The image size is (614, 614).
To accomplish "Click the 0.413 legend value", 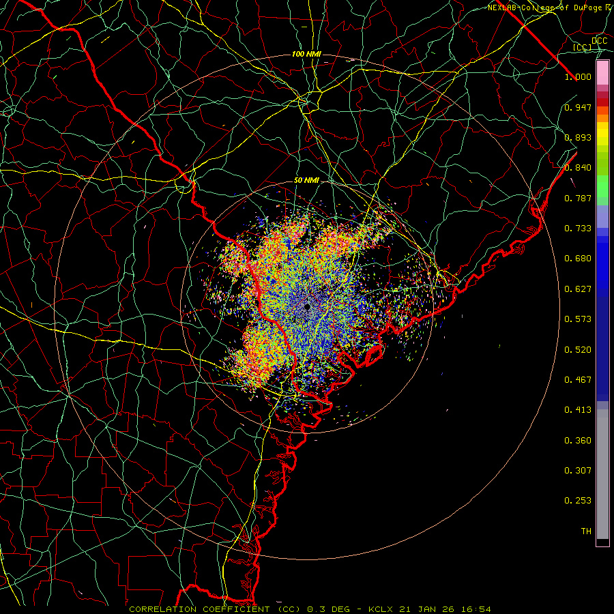I will pos(578,410).
